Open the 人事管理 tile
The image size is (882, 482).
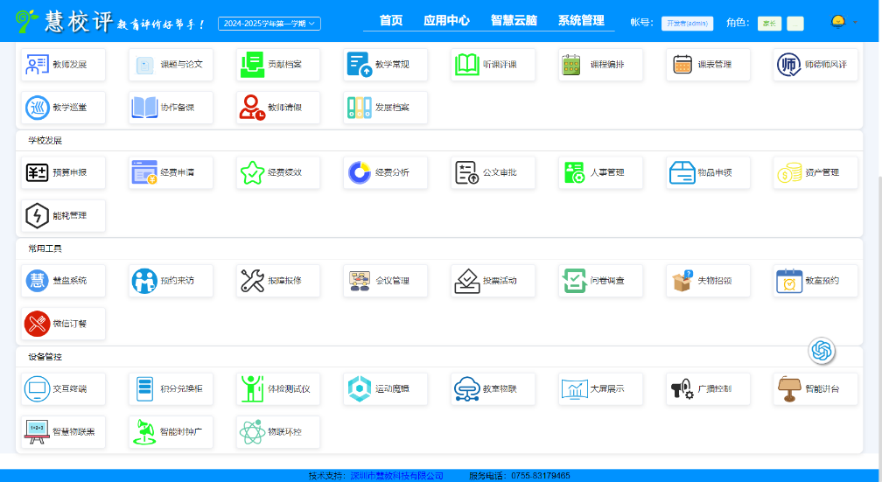click(x=601, y=172)
